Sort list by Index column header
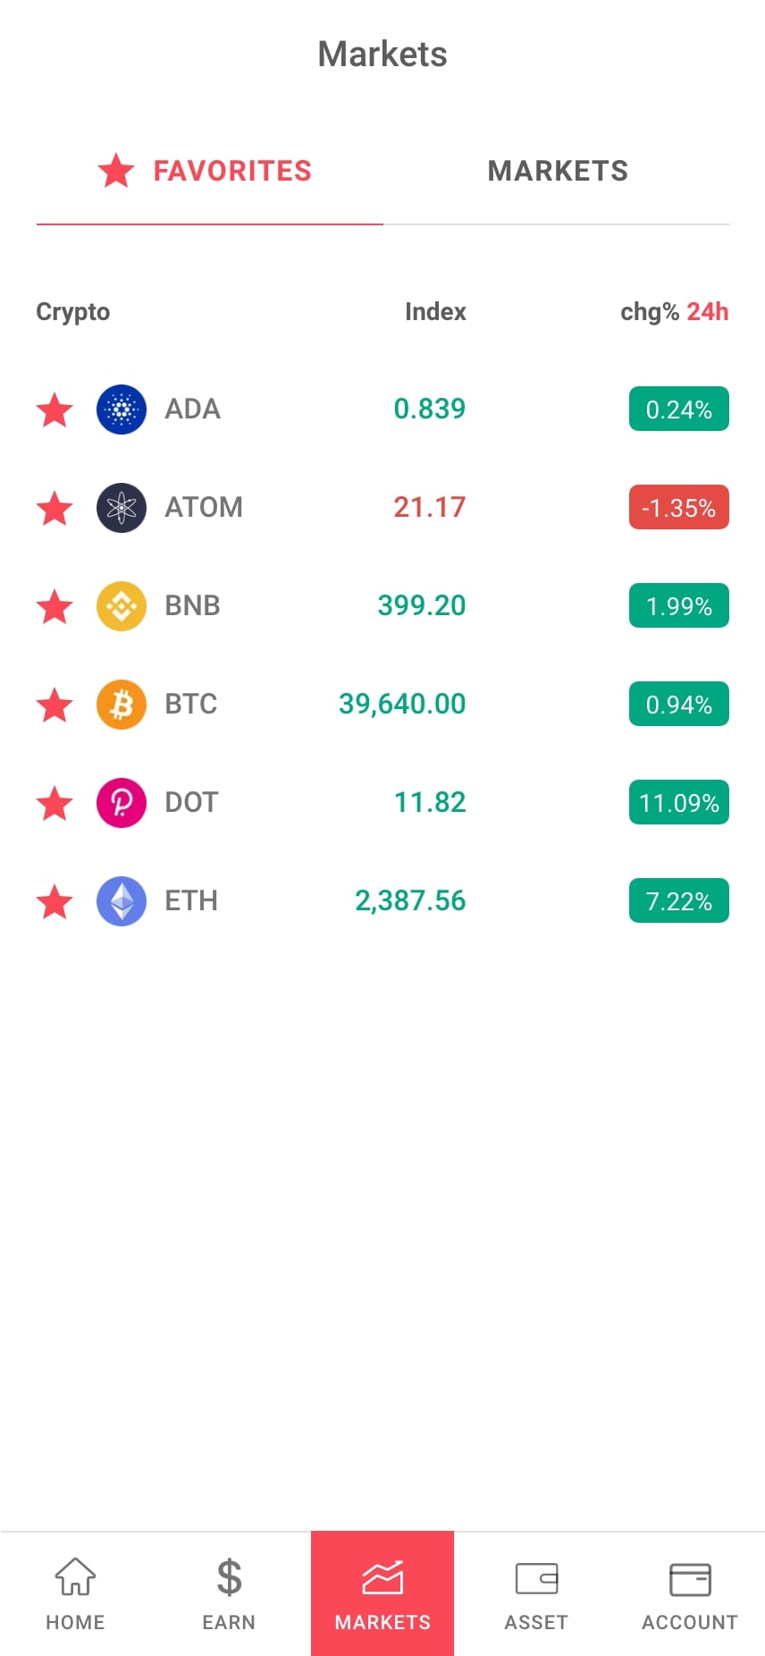 coord(435,312)
